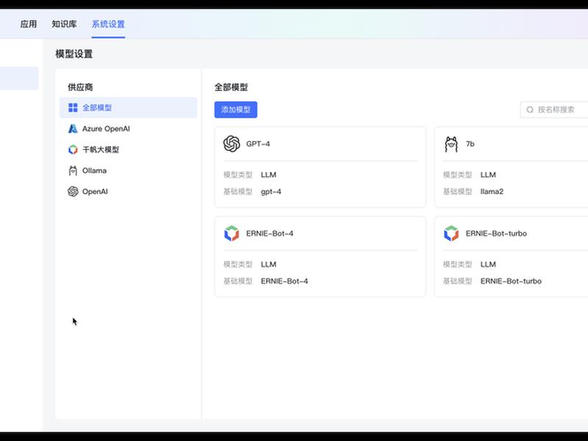
Task: Filter by Ollama supplier
Action: point(128,171)
